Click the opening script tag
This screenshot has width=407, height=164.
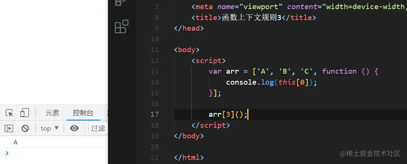pos(209,61)
